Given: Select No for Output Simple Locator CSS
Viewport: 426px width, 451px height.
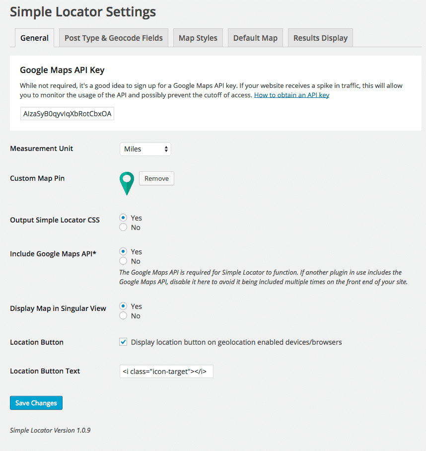Looking at the screenshot, I should (x=123, y=227).
